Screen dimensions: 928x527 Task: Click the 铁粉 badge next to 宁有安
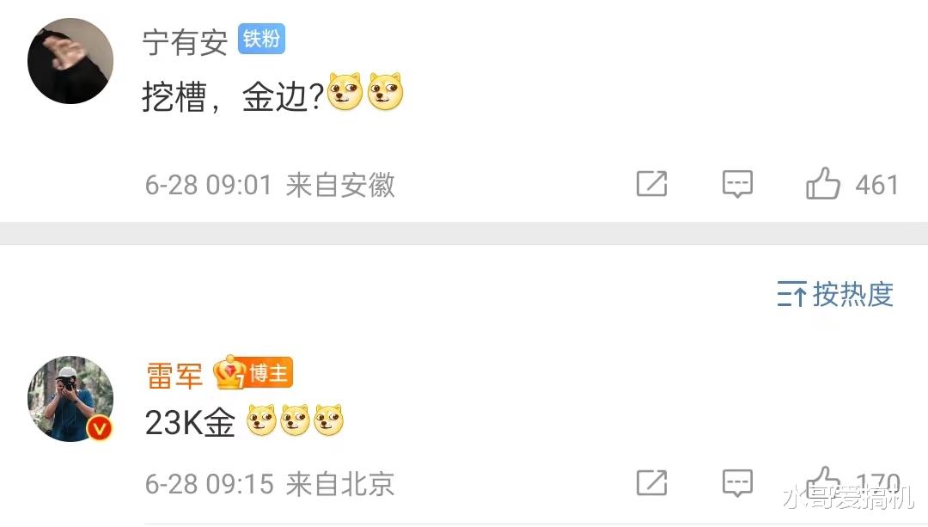[x=261, y=39]
